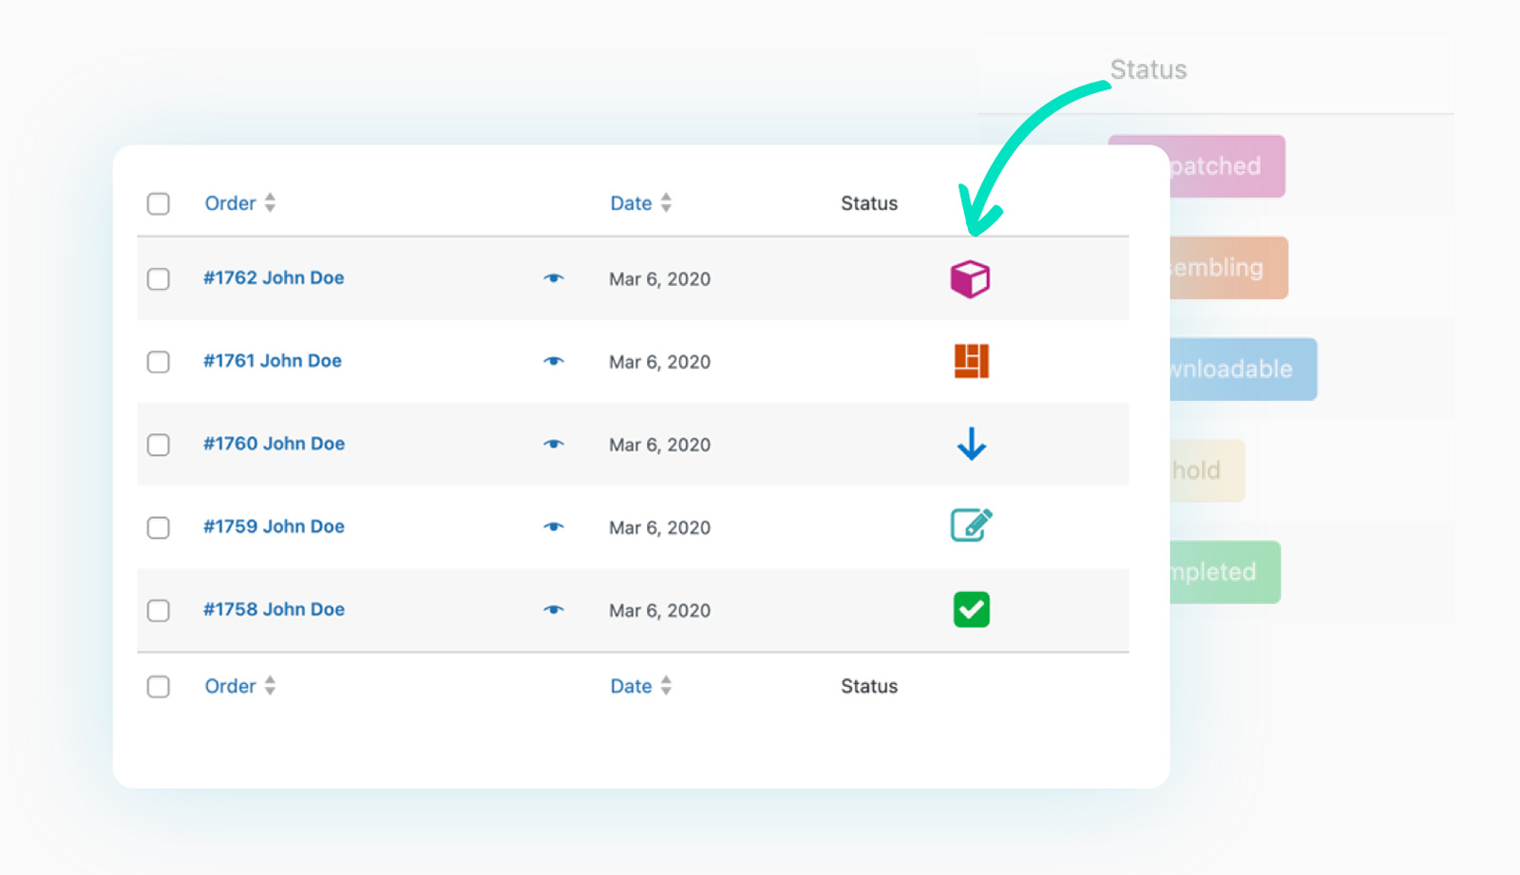Viewport: 1520px width, 875px height.
Task: Tick the select-all checkbox in the table header
Action: (x=159, y=204)
